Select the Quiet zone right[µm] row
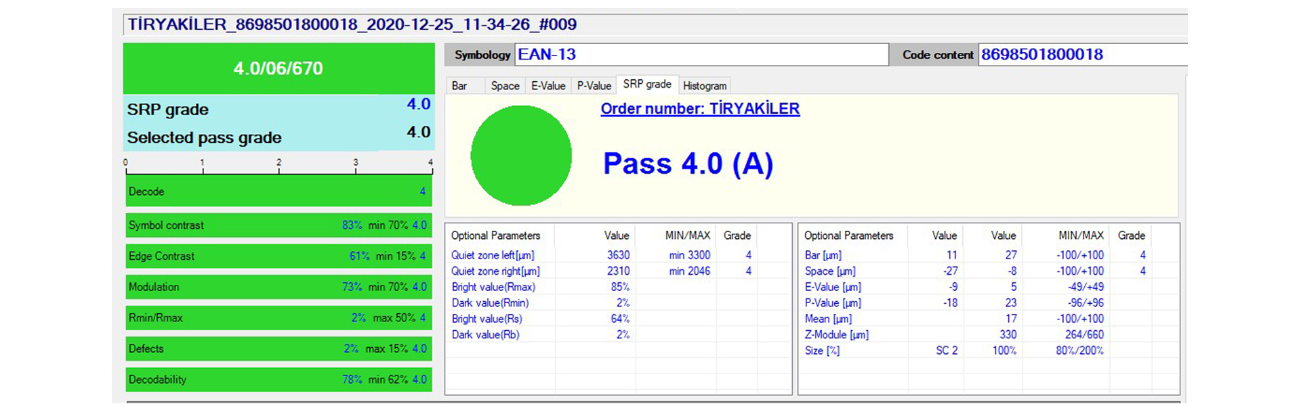The height and width of the screenshot is (406, 1301). click(x=618, y=271)
